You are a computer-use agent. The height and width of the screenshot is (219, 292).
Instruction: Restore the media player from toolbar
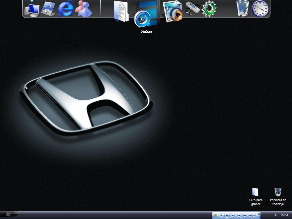tap(259, 217)
